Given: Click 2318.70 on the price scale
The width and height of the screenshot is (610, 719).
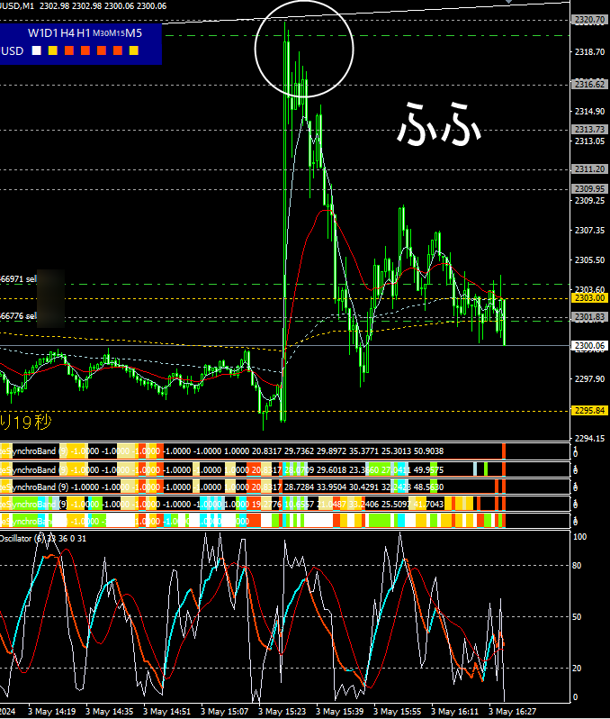Looking at the screenshot, I should pyautogui.click(x=589, y=52).
